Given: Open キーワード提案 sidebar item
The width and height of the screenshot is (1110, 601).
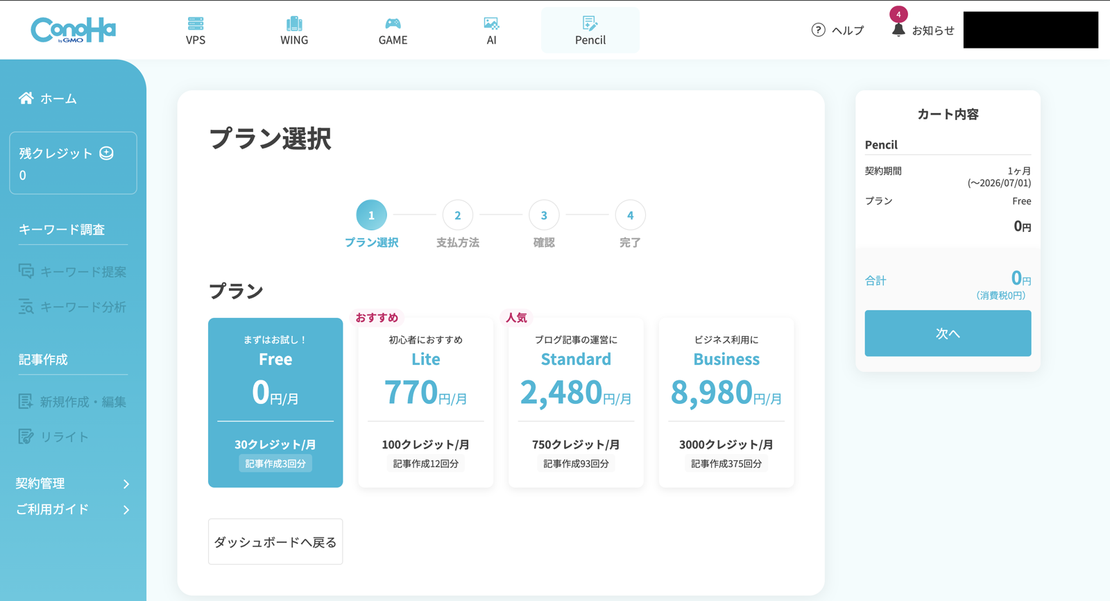Looking at the screenshot, I should click(73, 271).
